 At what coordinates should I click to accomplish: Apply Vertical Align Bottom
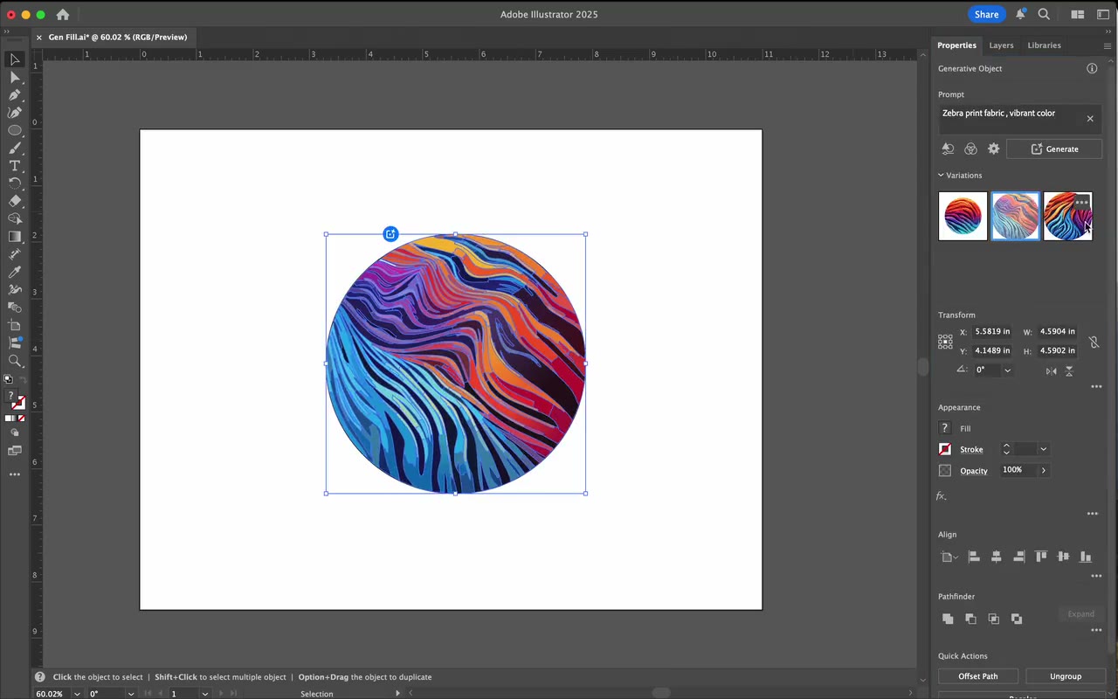tap(1086, 557)
